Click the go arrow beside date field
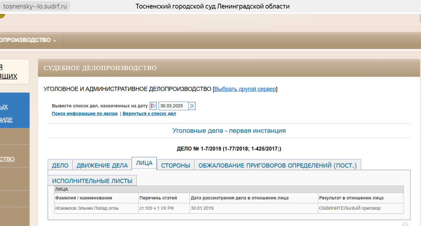 [192, 106]
